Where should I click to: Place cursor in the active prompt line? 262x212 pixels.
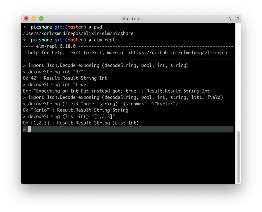click(128, 129)
